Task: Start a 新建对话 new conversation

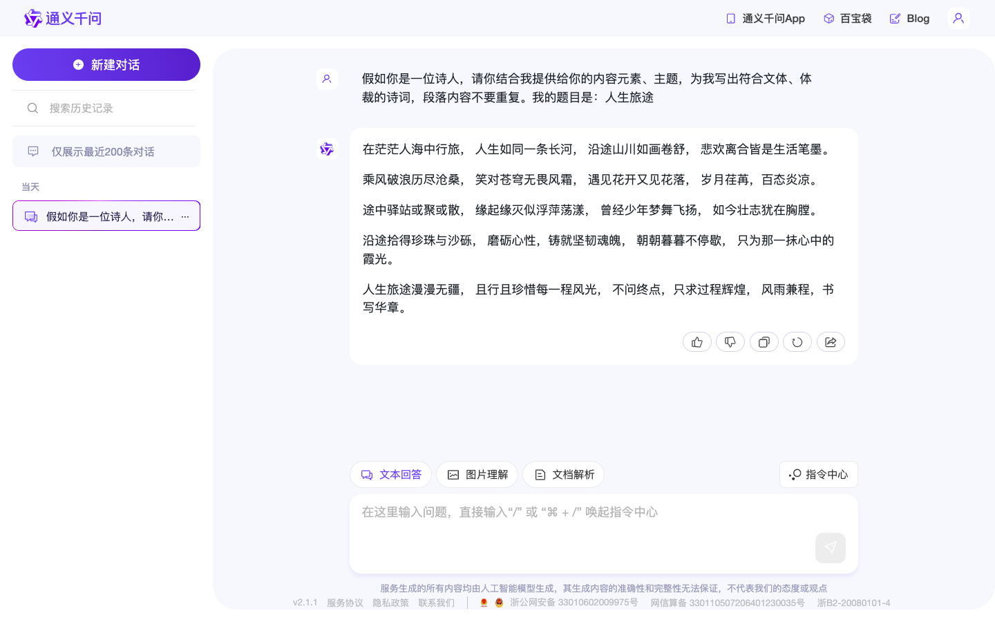Action: 106,64
